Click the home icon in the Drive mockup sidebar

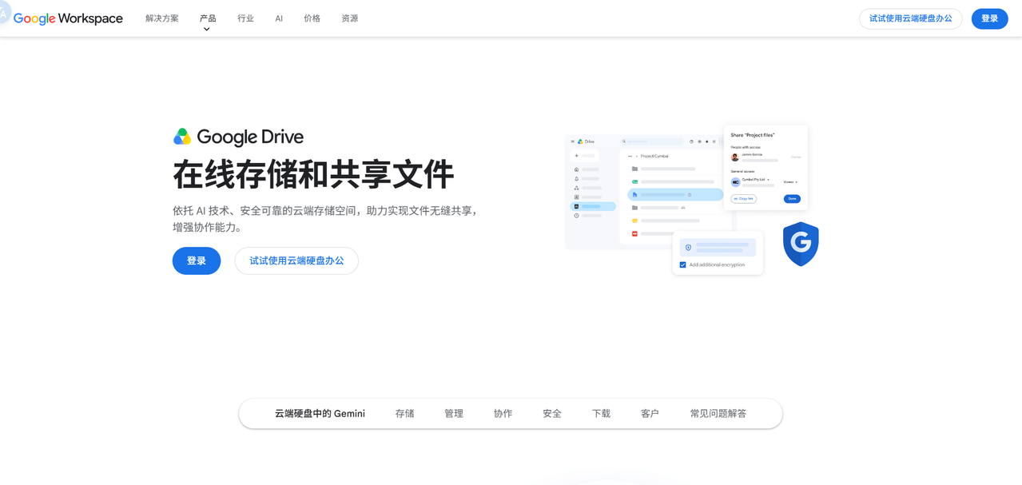576,169
